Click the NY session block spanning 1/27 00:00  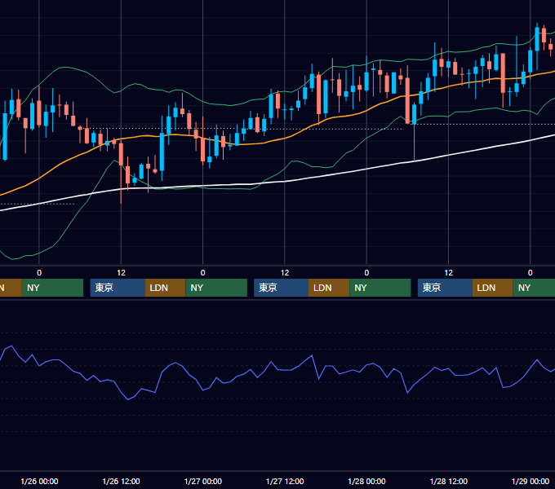tap(216, 288)
